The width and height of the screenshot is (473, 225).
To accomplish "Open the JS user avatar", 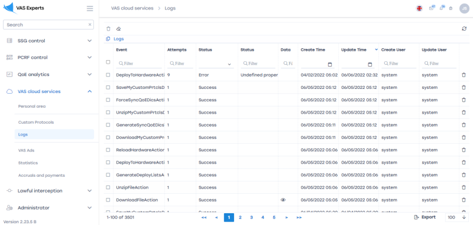I will [x=464, y=8].
